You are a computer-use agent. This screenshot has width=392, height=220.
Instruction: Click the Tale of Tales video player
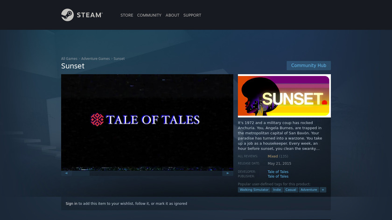(x=147, y=123)
